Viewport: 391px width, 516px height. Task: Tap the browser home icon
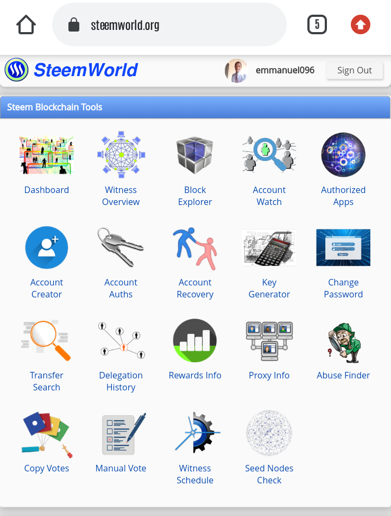(x=26, y=24)
